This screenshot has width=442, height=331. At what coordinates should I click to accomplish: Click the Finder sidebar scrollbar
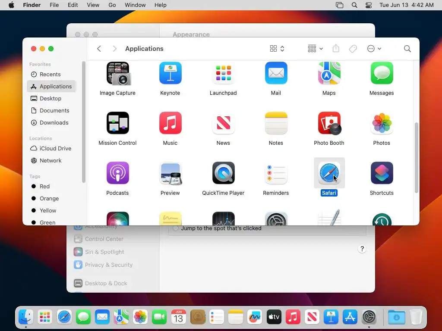(83, 122)
